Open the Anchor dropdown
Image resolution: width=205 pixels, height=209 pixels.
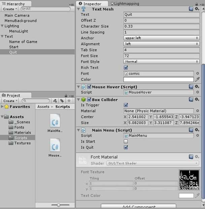pos(162,38)
